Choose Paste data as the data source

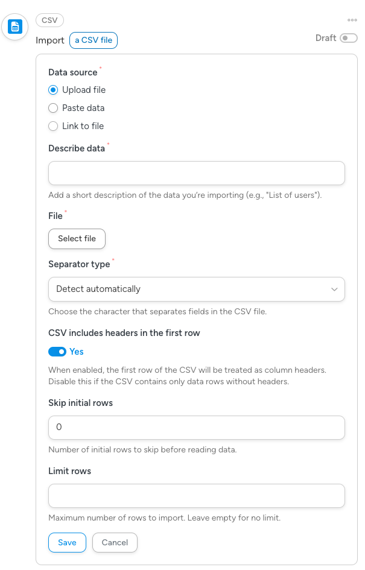(53, 108)
